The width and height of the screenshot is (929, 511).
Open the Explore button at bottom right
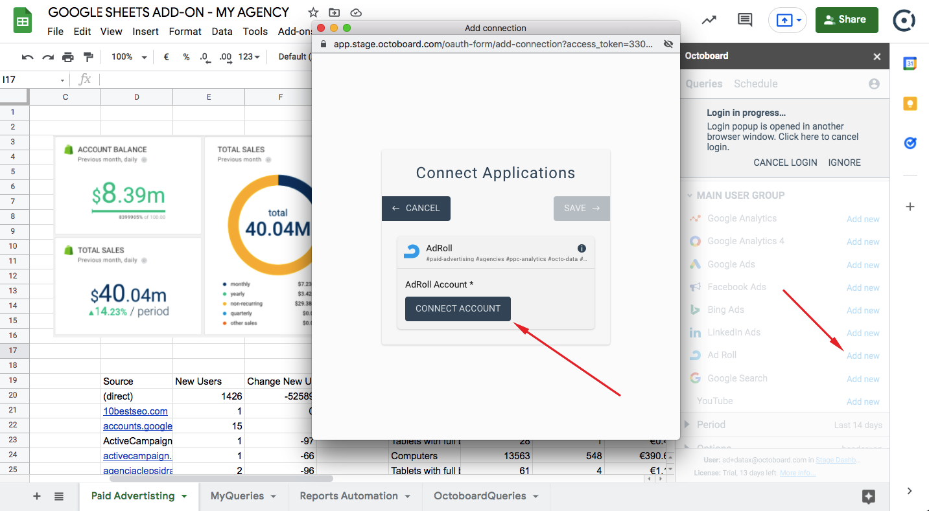[869, 497]
